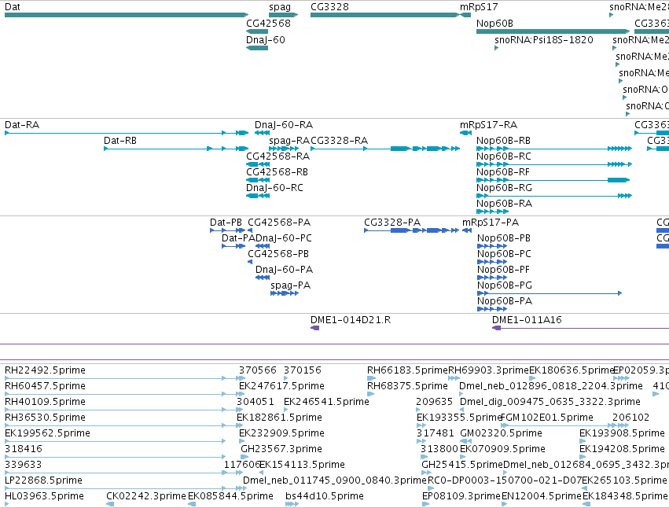Image resolution: width=669 pixels, height=508 pixels.
Task: Click the Nop60B-PG protein label
Action: click(x=505, y=285)
